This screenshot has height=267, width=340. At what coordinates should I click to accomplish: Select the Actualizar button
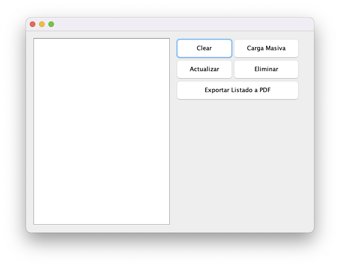coord(204,69)
